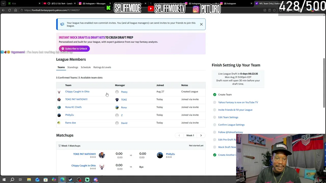Select the Teams tab
Image resolution: width=326 pixels, height=183 pixels.
(x=61, y=67)
